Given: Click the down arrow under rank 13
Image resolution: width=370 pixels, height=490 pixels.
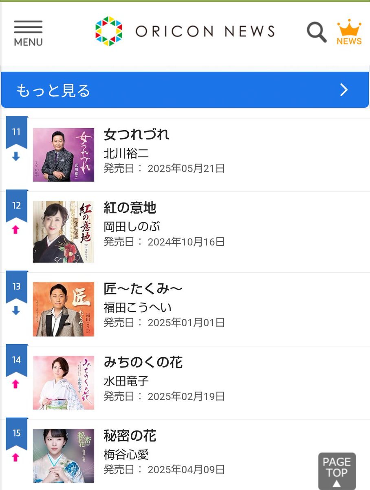Looking at the screenshot, I should point(16,311).
